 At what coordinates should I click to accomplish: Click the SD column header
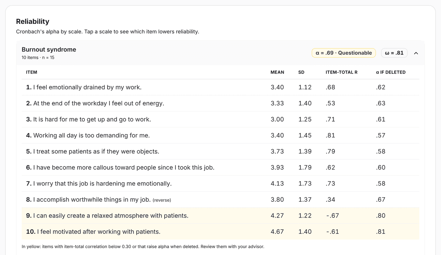point(301,72)
